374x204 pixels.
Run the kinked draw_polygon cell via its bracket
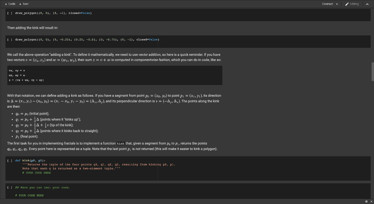10,39
